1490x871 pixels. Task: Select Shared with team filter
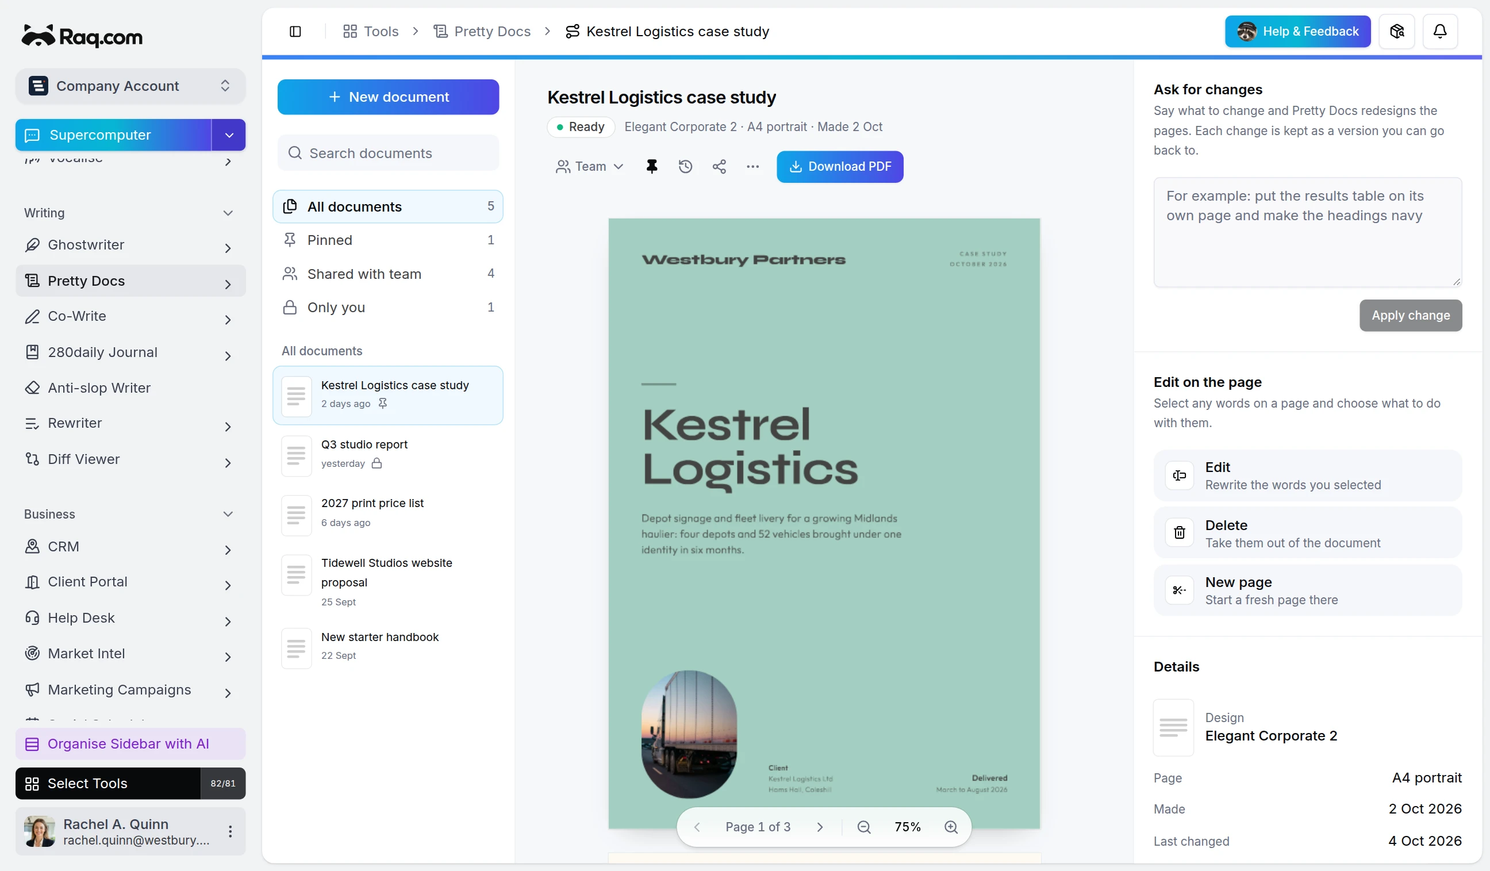click(388, 274)
